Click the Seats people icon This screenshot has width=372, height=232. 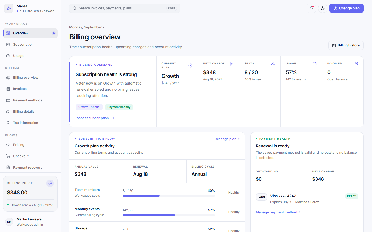click(x=273, y=64)
